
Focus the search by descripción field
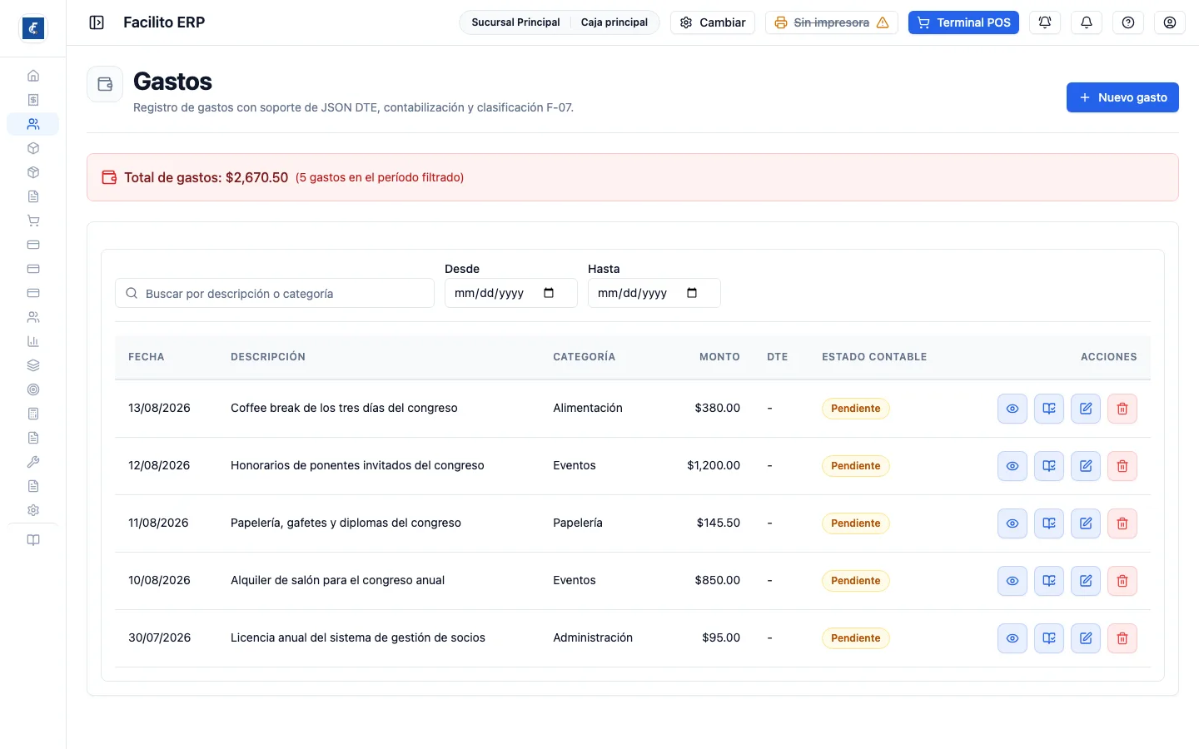pos(275,293)
